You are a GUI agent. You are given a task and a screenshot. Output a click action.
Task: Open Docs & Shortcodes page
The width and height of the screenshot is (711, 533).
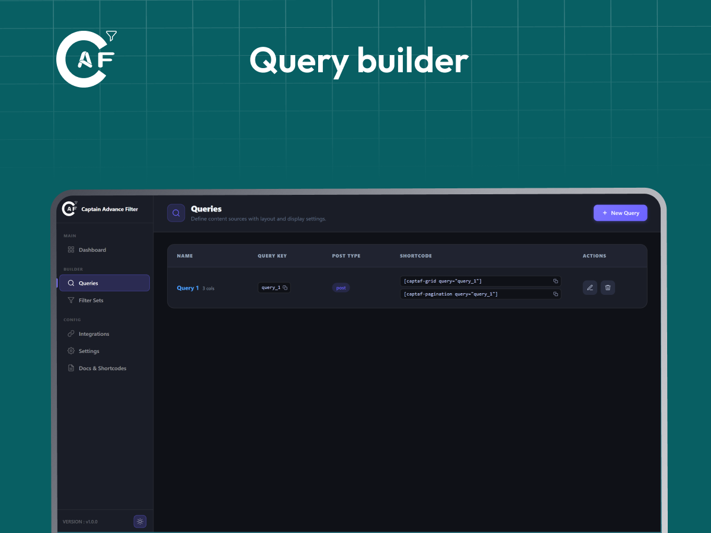(x=104, y=368)
